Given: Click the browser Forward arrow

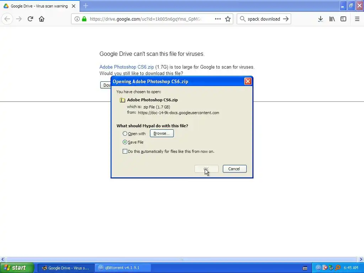Looking at the screenshot, I should pos(19,19).
